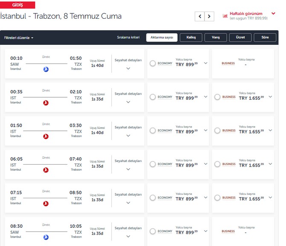286x246 pixels.
Task: Click the red GİDİŞ label
Action: click(18, 5)
